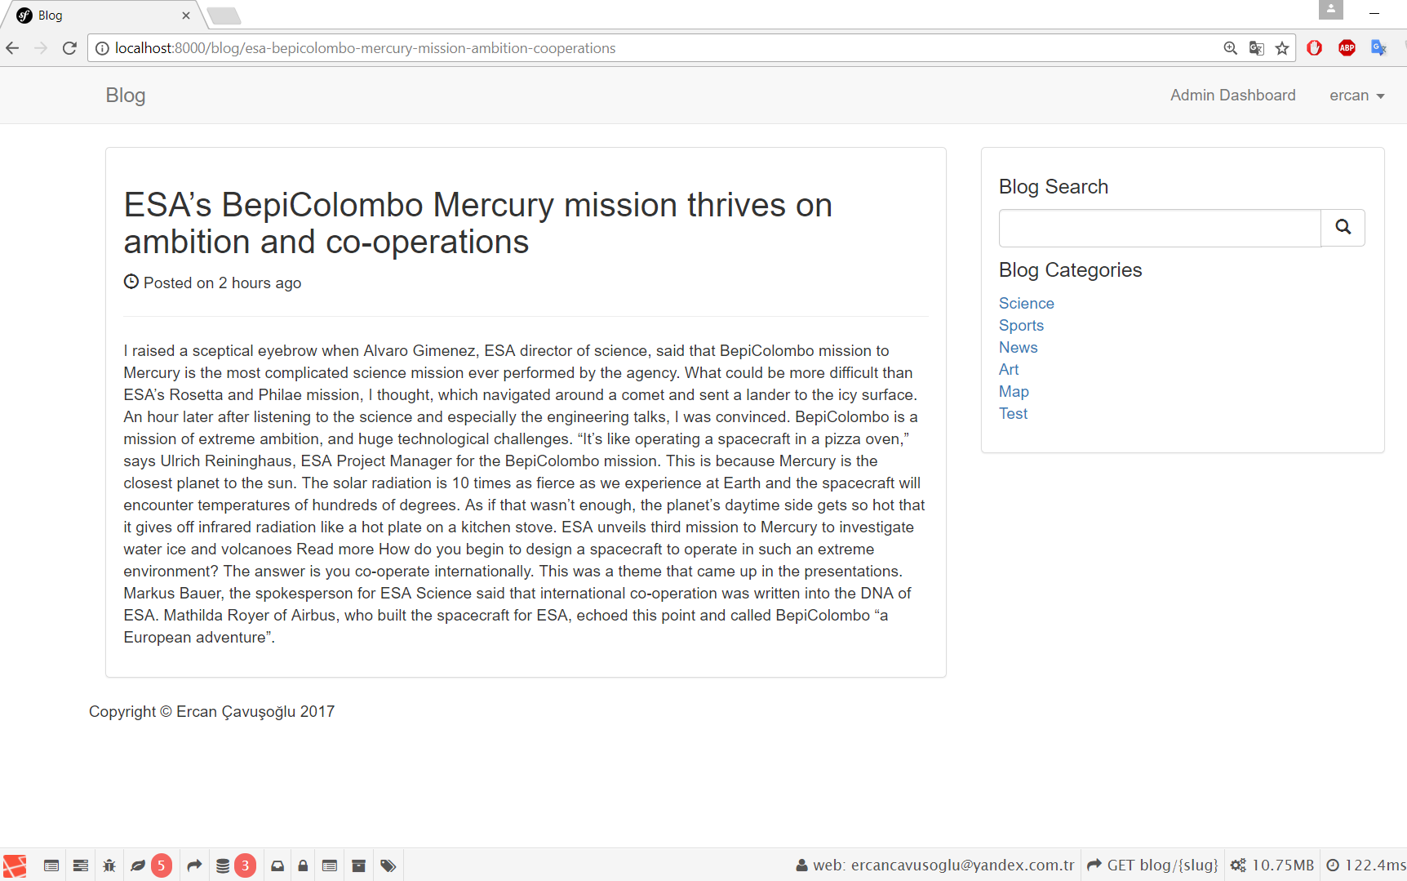
Task: Open the Art category
Action: point(1009,369)
